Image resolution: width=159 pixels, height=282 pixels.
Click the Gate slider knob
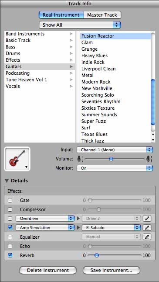tap(90, 200)
